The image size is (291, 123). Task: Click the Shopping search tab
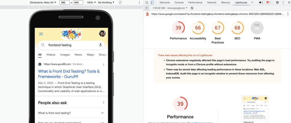(103, 55)
